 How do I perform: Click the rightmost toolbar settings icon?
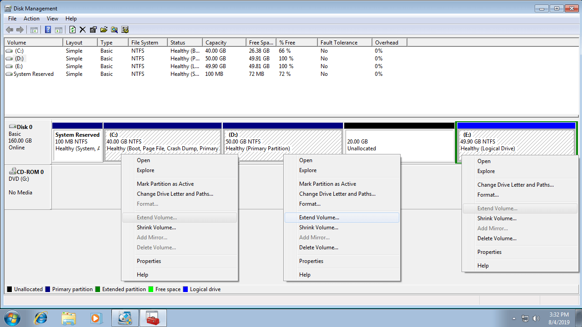coord(125,30)
